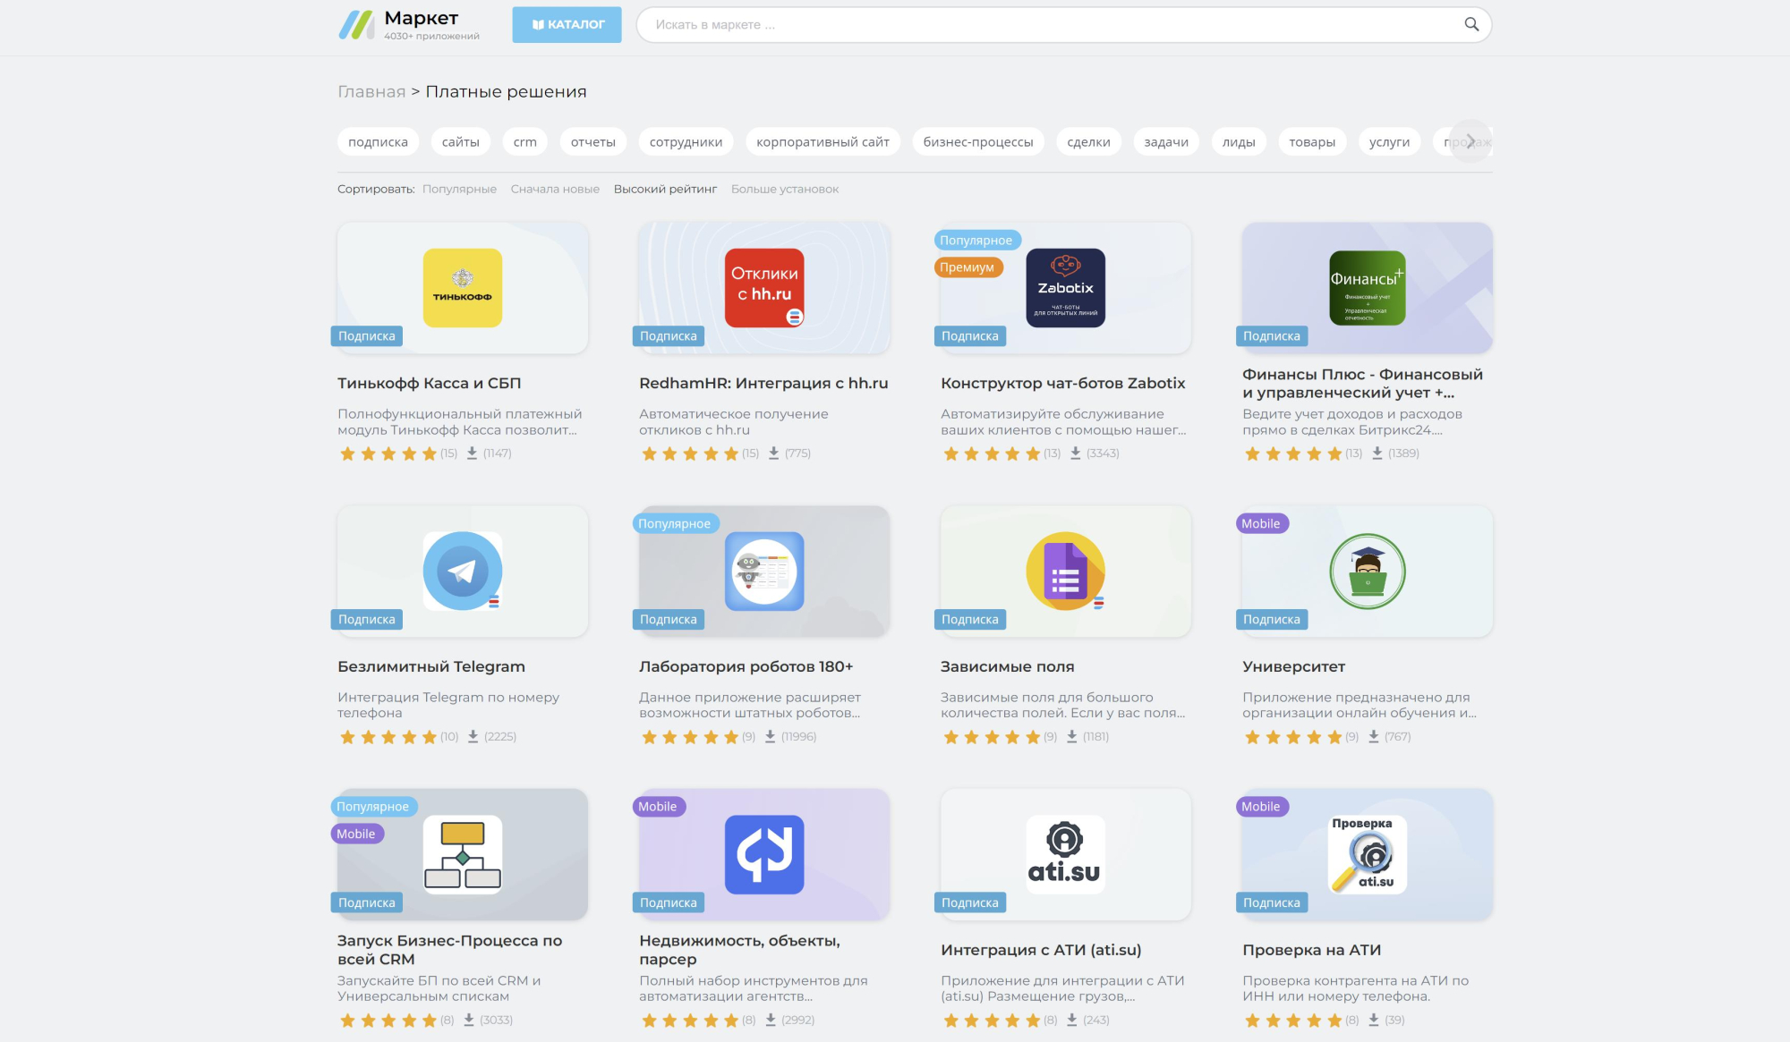Click download icon under Тинькофф Касса
Screen dimensions: 1790x1042
pos(472,453)
